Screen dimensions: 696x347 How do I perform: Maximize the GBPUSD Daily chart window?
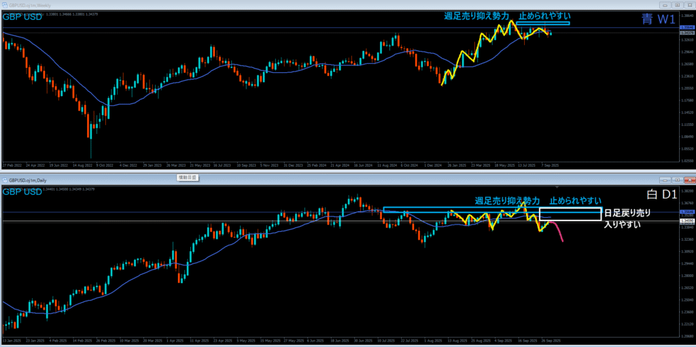677,180
